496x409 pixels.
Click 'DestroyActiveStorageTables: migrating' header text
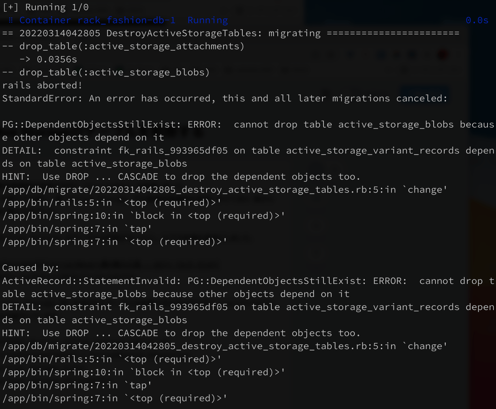click(213, 33)
